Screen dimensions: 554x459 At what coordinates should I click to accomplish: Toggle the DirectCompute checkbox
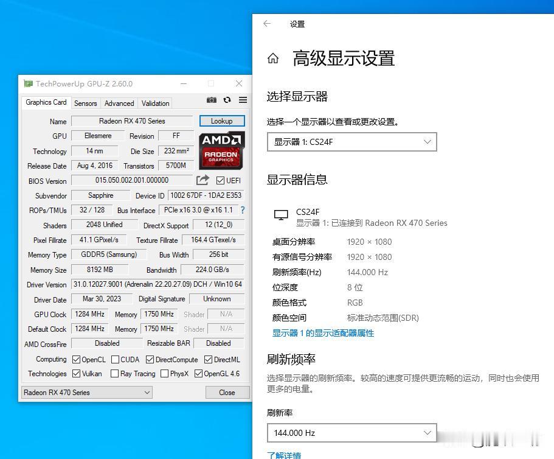coord(150,360)
